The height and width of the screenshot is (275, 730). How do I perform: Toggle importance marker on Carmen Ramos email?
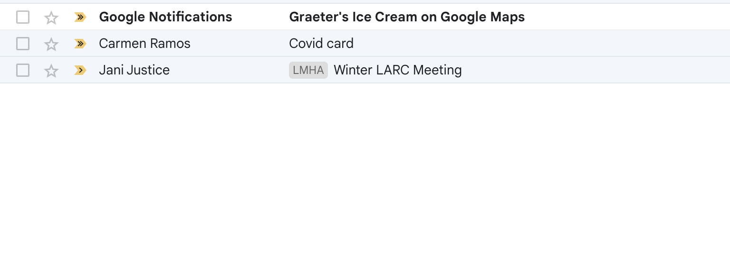coord(80,44)
